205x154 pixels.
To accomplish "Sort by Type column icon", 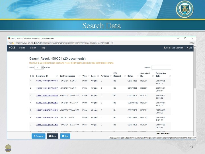I will coord(89,76).
